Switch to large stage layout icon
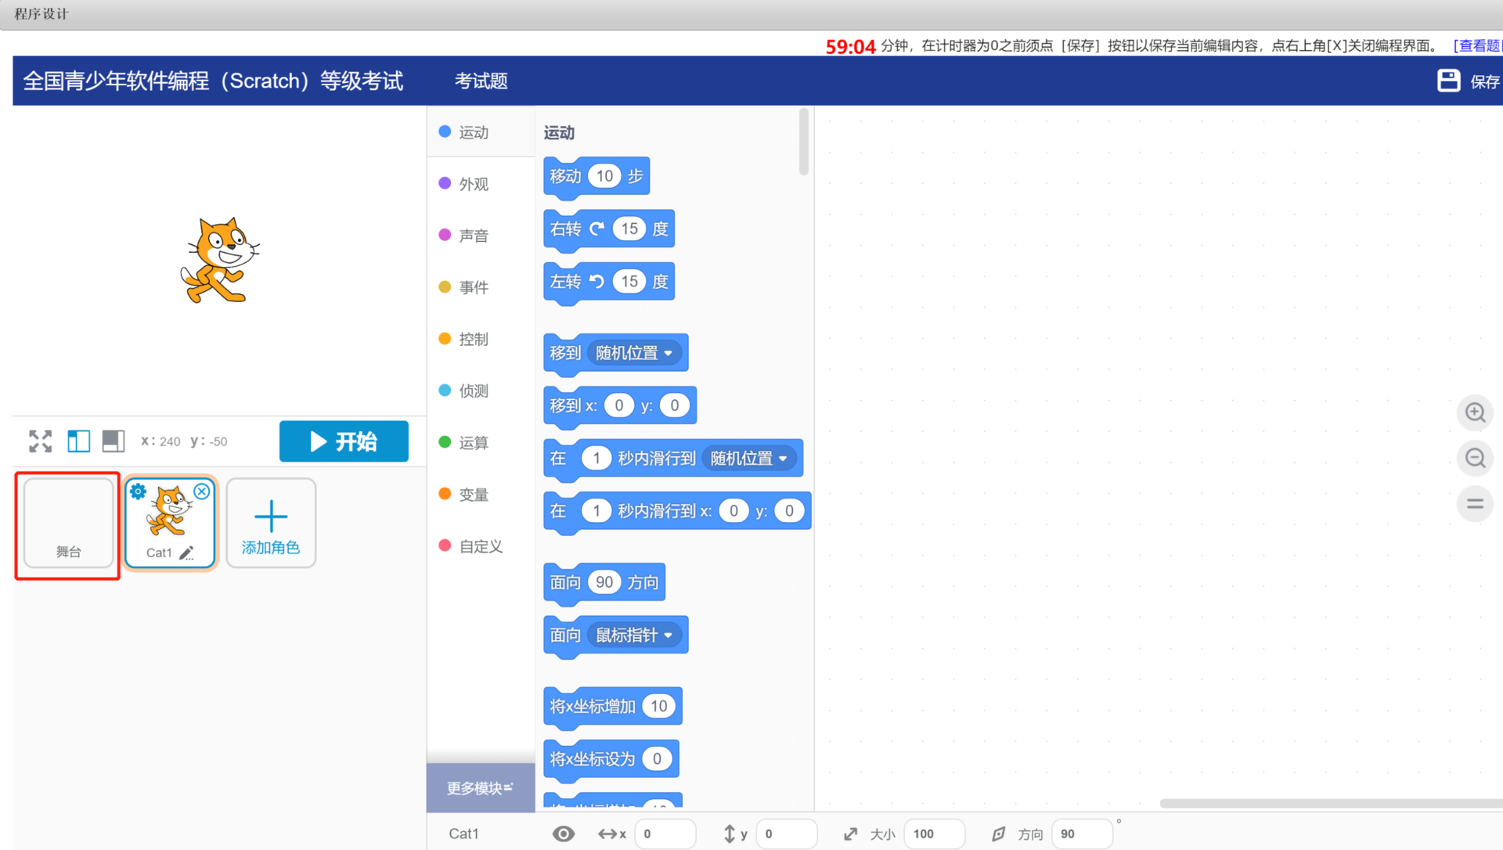The height and width of the screenshot is (850, 1503). point(114,441)
